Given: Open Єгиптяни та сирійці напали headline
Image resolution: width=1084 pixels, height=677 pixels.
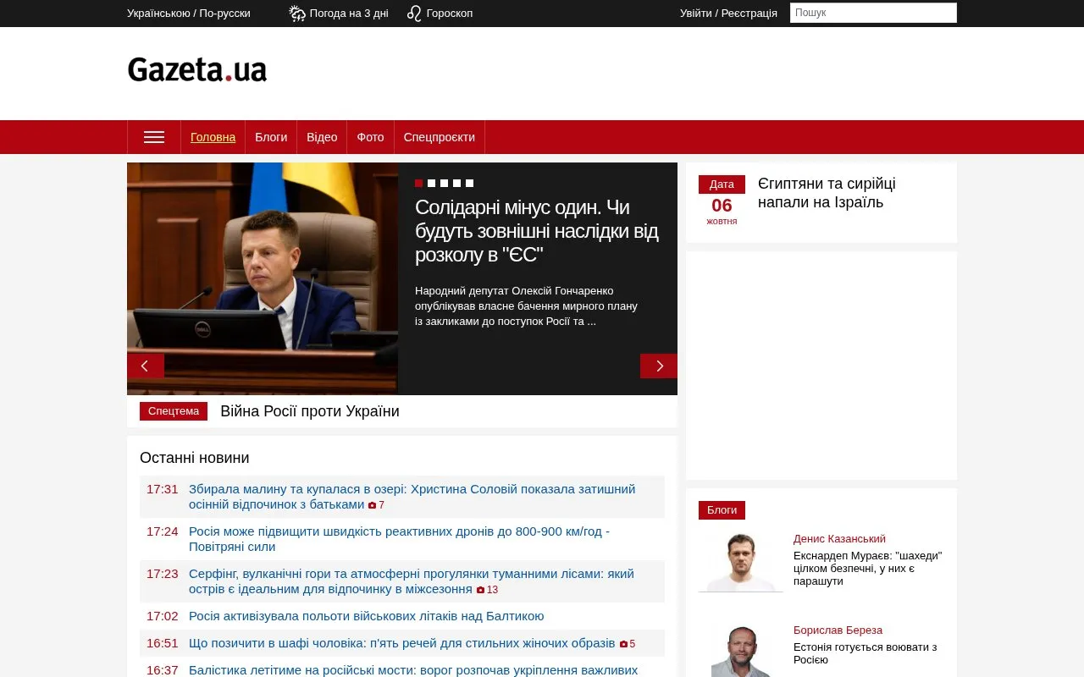Looking at the screenshot, I should click(827, 193).
